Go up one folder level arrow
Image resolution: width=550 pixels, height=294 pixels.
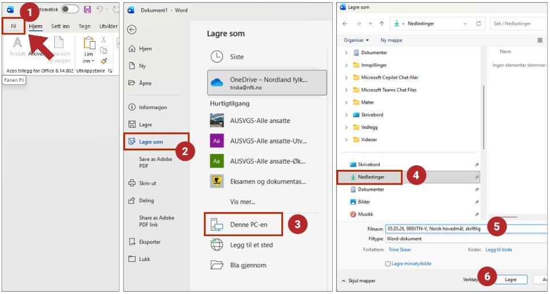point(381,23)
